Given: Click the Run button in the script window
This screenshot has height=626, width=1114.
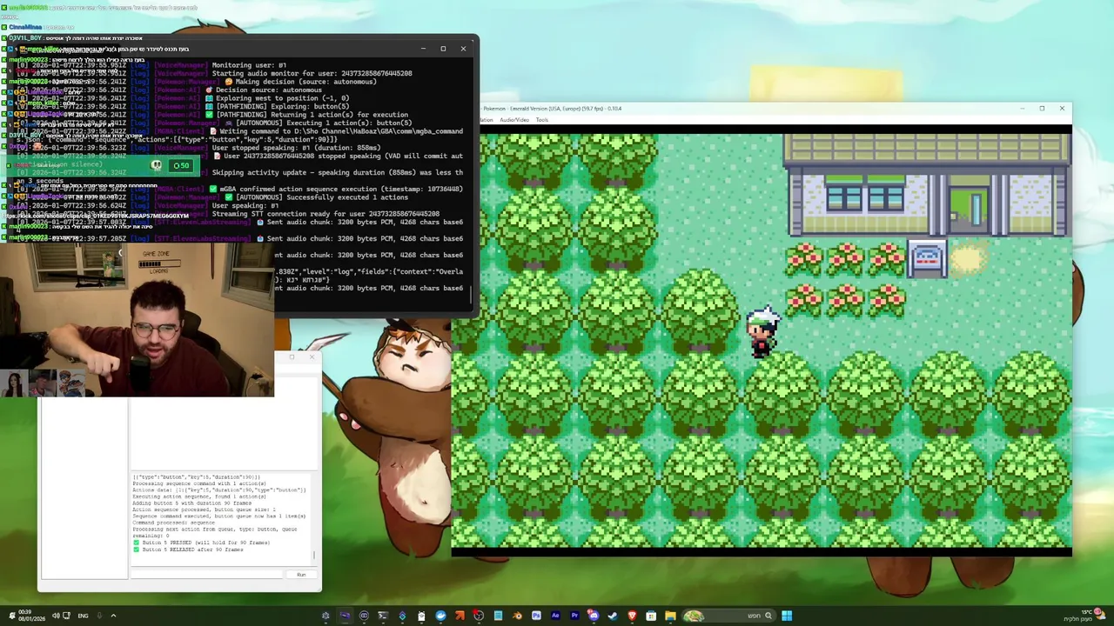Looking at the screenshot, I should pyautogui.click(x=301, y=575).
